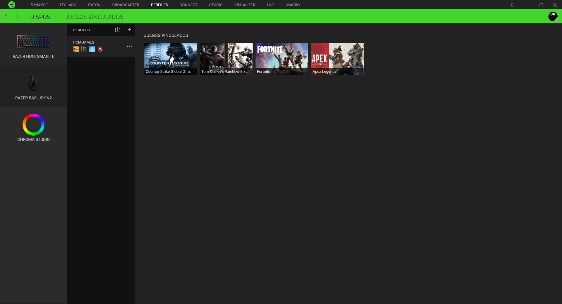
Task: Click the import profile icon
Action: [x=118, y=30]
